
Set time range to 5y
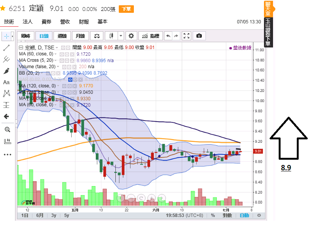coord(66,215)
